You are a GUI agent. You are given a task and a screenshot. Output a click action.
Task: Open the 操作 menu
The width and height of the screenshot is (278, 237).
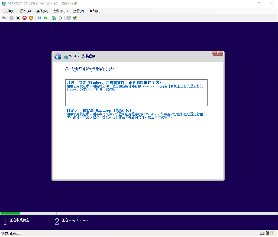pos(25,11)
